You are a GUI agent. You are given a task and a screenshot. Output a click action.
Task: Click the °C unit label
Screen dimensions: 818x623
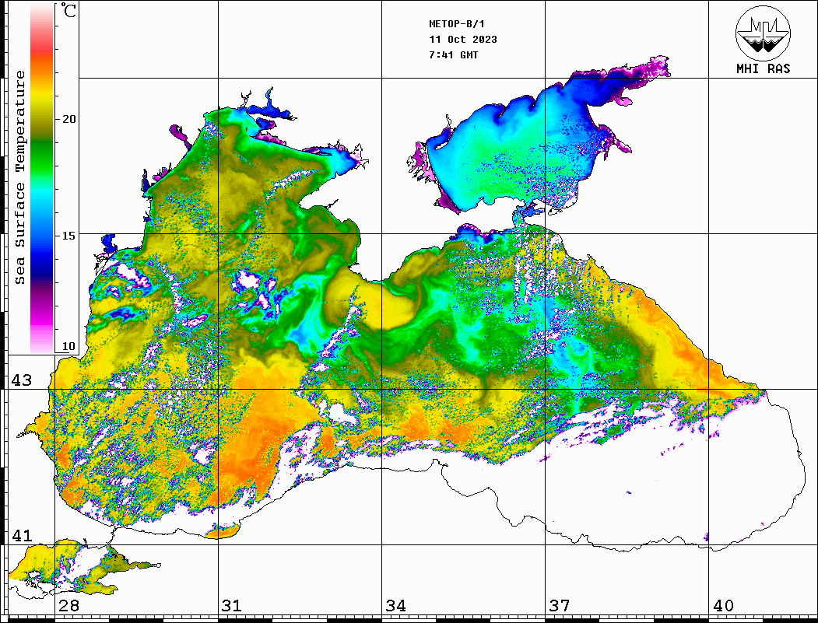coord(68,10)
